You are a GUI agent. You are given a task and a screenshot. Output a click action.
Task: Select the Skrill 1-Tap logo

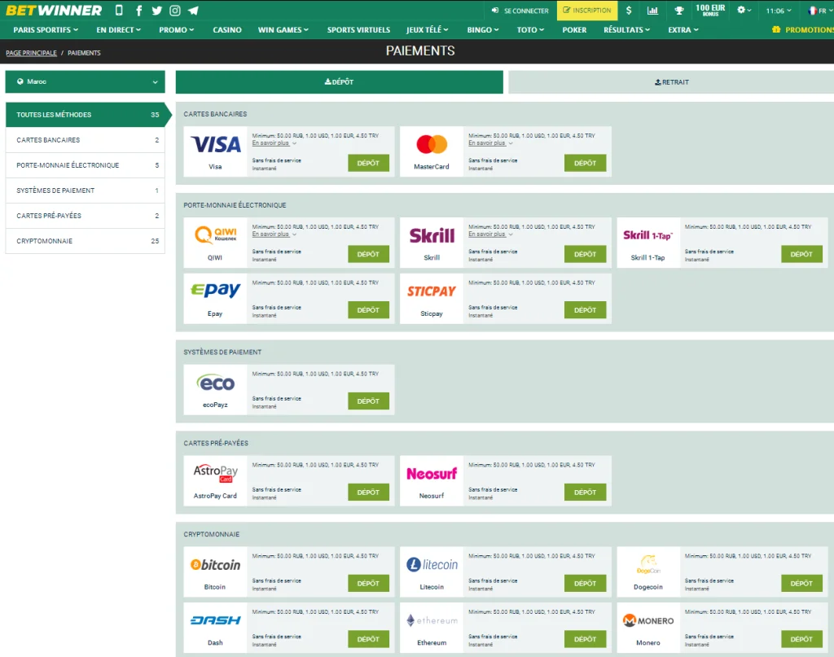tap(647, 235)
